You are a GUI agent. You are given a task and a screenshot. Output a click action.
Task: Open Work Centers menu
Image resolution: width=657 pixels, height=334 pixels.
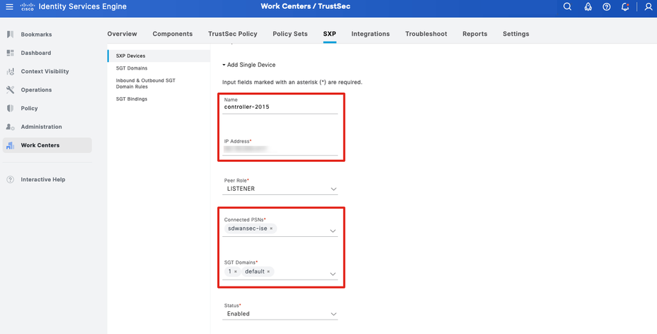coord(48,145)
